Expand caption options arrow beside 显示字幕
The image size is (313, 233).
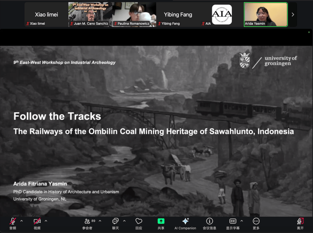tap(242, 221)
